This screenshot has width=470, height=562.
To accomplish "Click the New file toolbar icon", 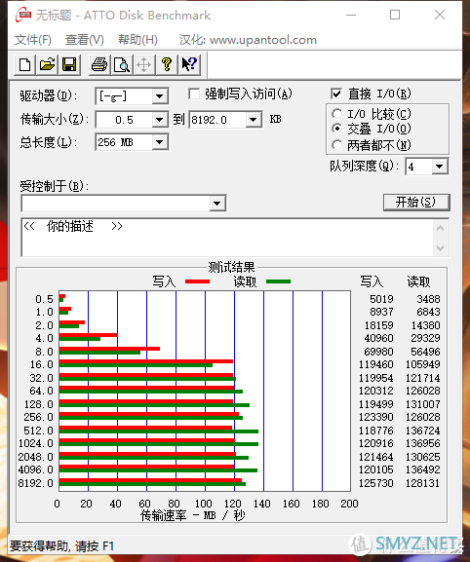I will point(24,65).
